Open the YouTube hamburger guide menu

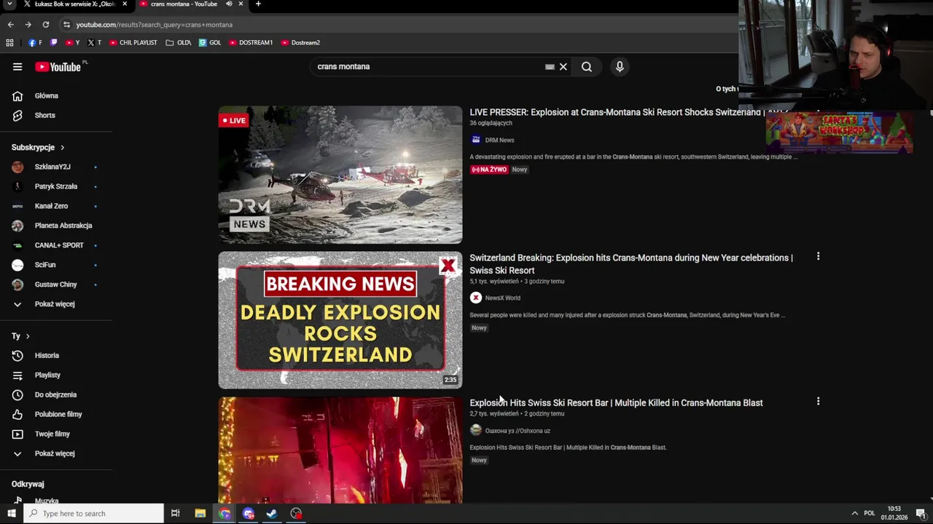point(17,67)
